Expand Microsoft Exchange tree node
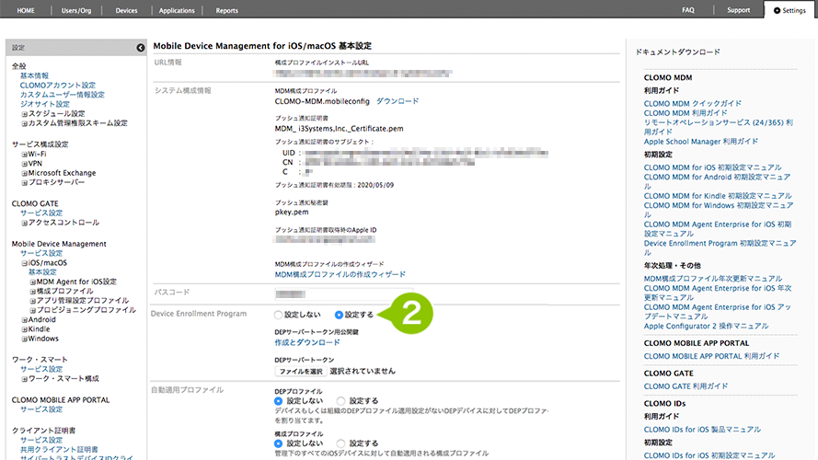The height and width of the screenshot is (460, 818). 24,173
